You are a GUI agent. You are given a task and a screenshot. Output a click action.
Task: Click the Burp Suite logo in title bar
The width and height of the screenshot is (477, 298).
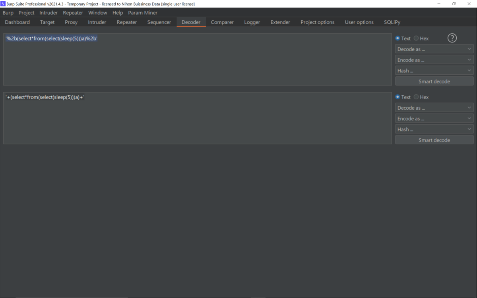pyautogui.click(x=3, y=4)
